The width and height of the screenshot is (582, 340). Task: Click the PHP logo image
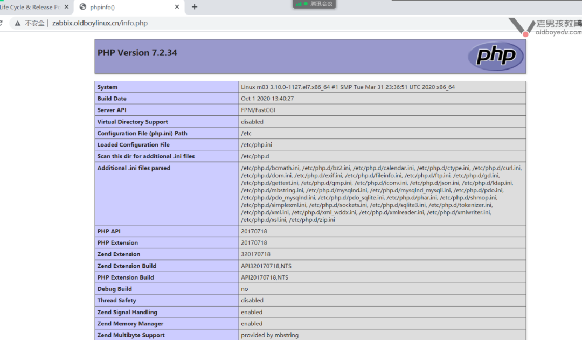[x=495, y=56]
